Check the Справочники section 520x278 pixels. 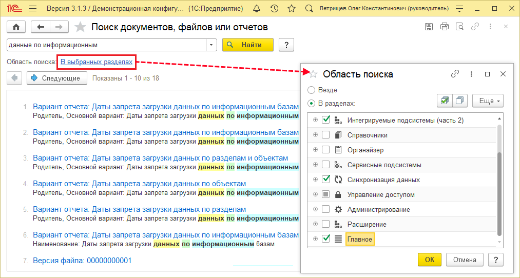coord(326,135)
